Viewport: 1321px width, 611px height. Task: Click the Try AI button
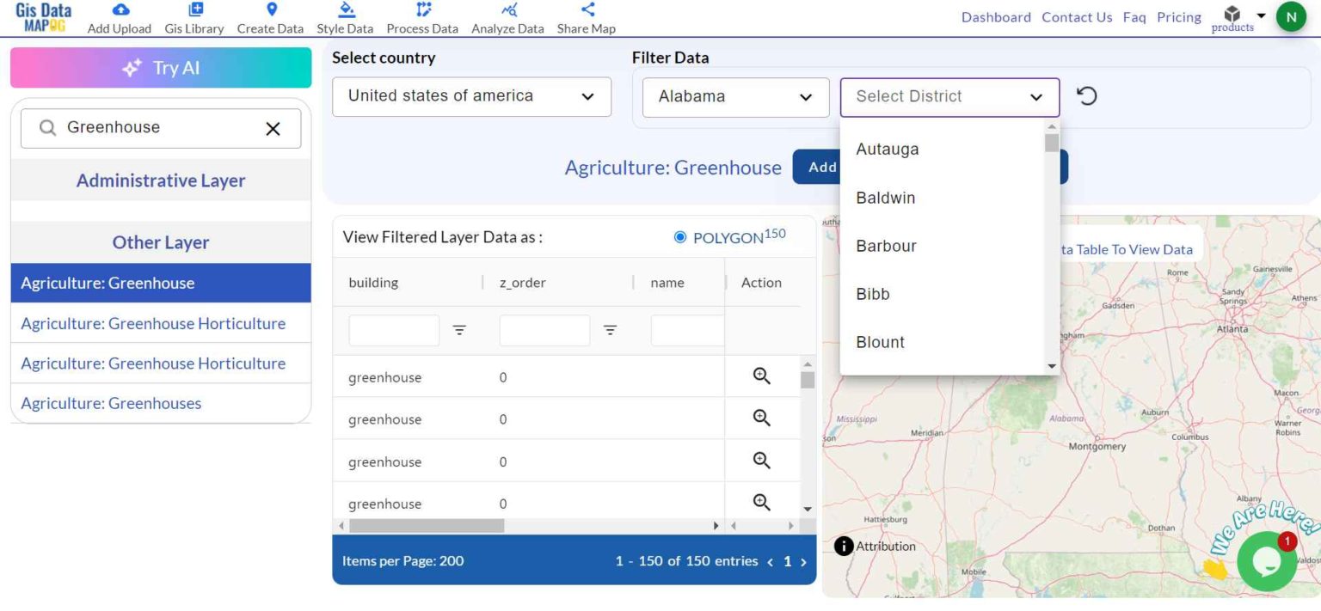point(160,67)
